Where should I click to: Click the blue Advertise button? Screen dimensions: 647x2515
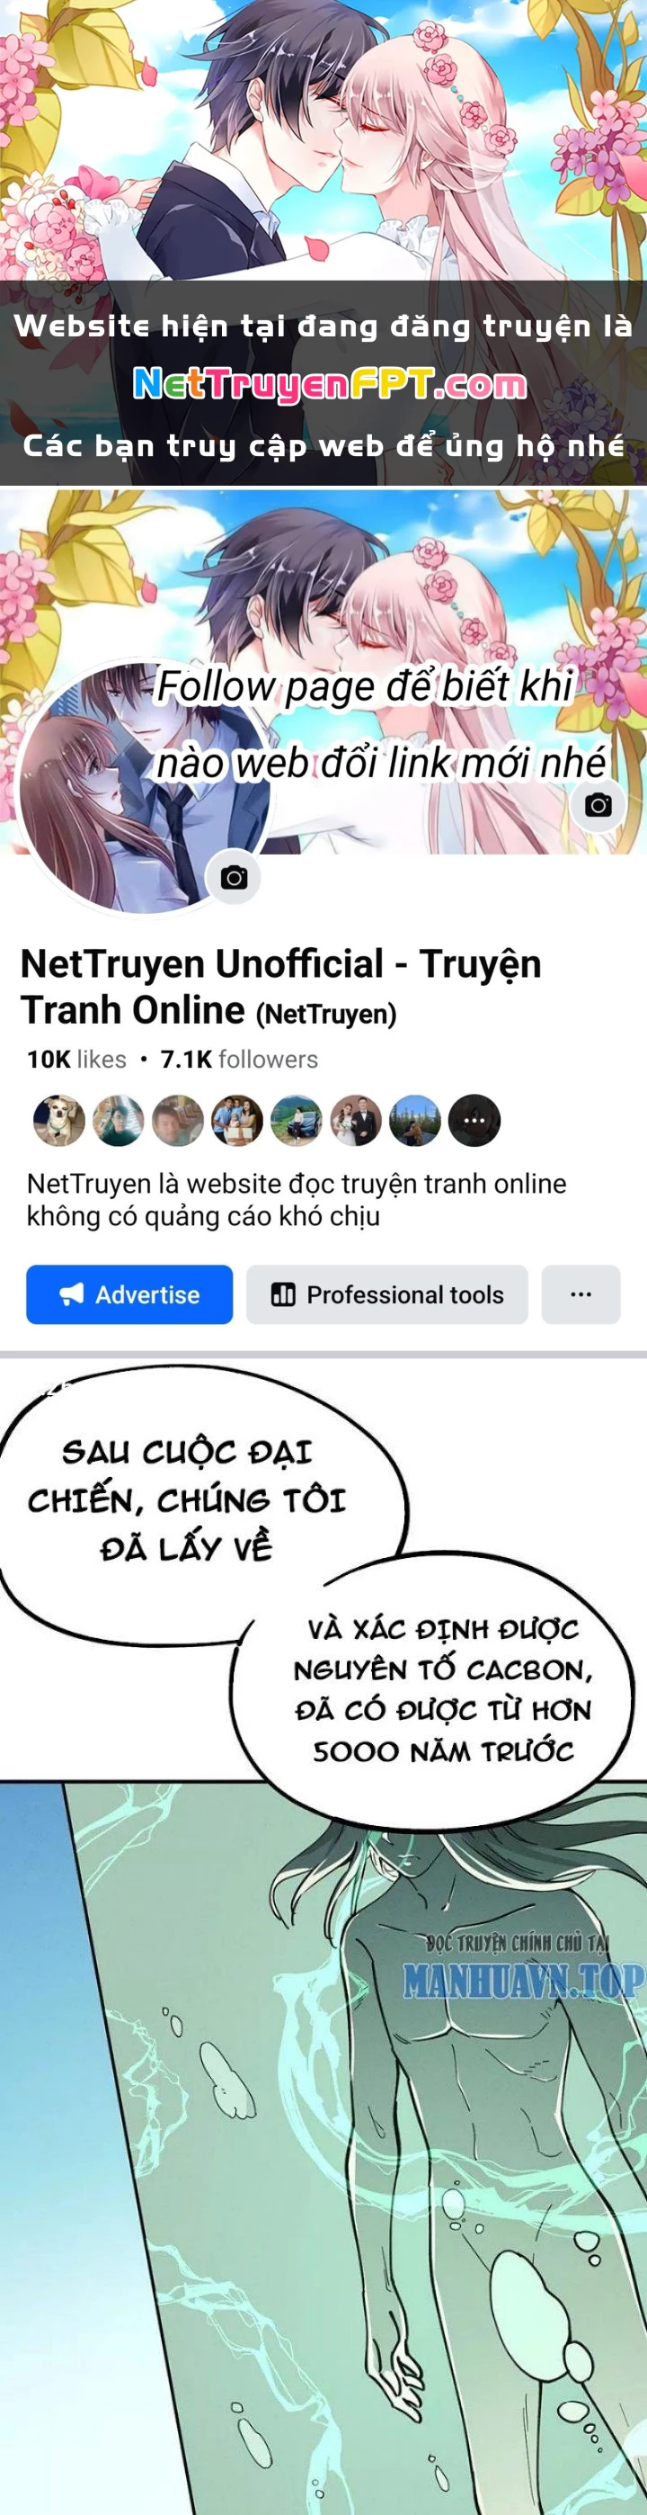[x=129, y=1294]
